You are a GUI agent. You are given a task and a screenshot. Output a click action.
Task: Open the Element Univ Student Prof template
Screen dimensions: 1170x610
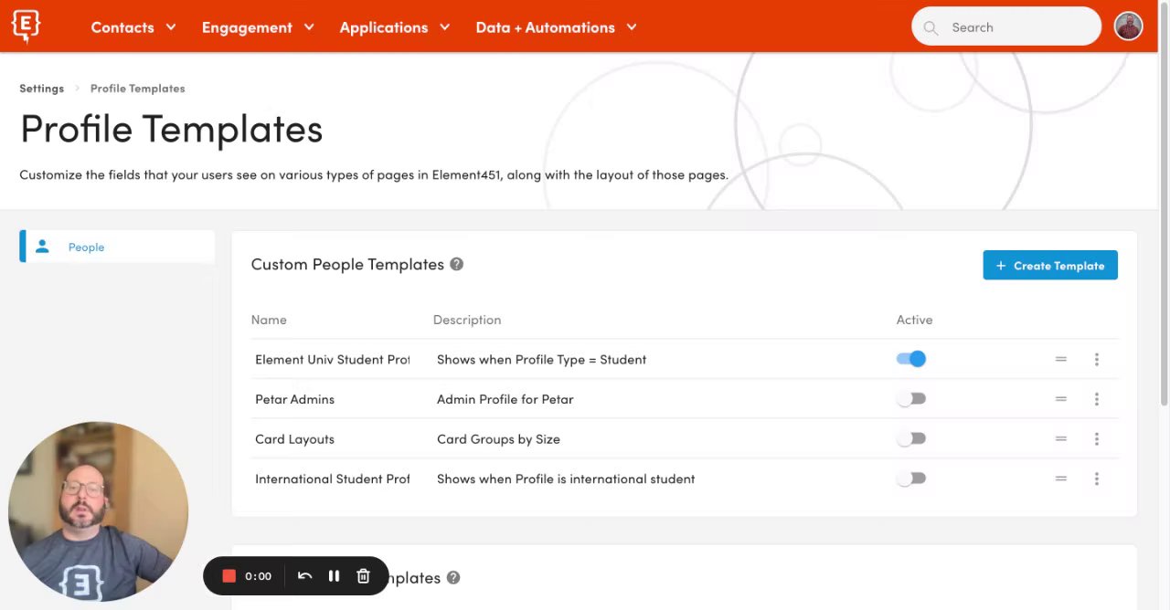click(x=332, y=359)
